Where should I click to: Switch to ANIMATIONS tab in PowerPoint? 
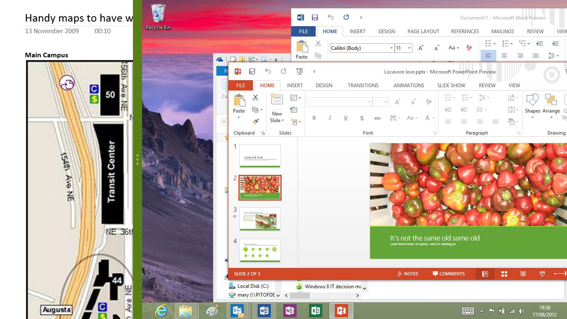409,85
